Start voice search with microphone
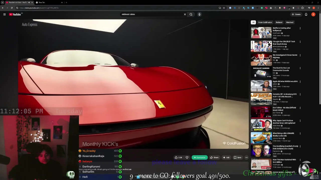321x180 pixels. point(199,14)
